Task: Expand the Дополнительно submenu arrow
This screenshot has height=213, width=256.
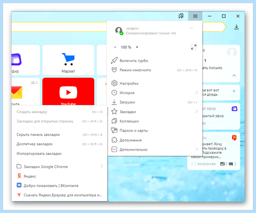Action: coord(197,149)
